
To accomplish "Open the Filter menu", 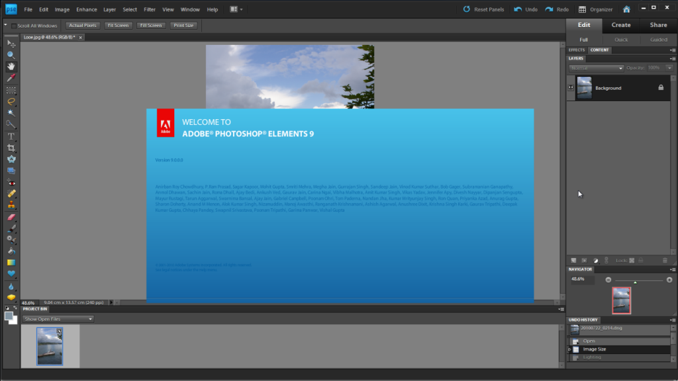I will click(x=150, y=9).
